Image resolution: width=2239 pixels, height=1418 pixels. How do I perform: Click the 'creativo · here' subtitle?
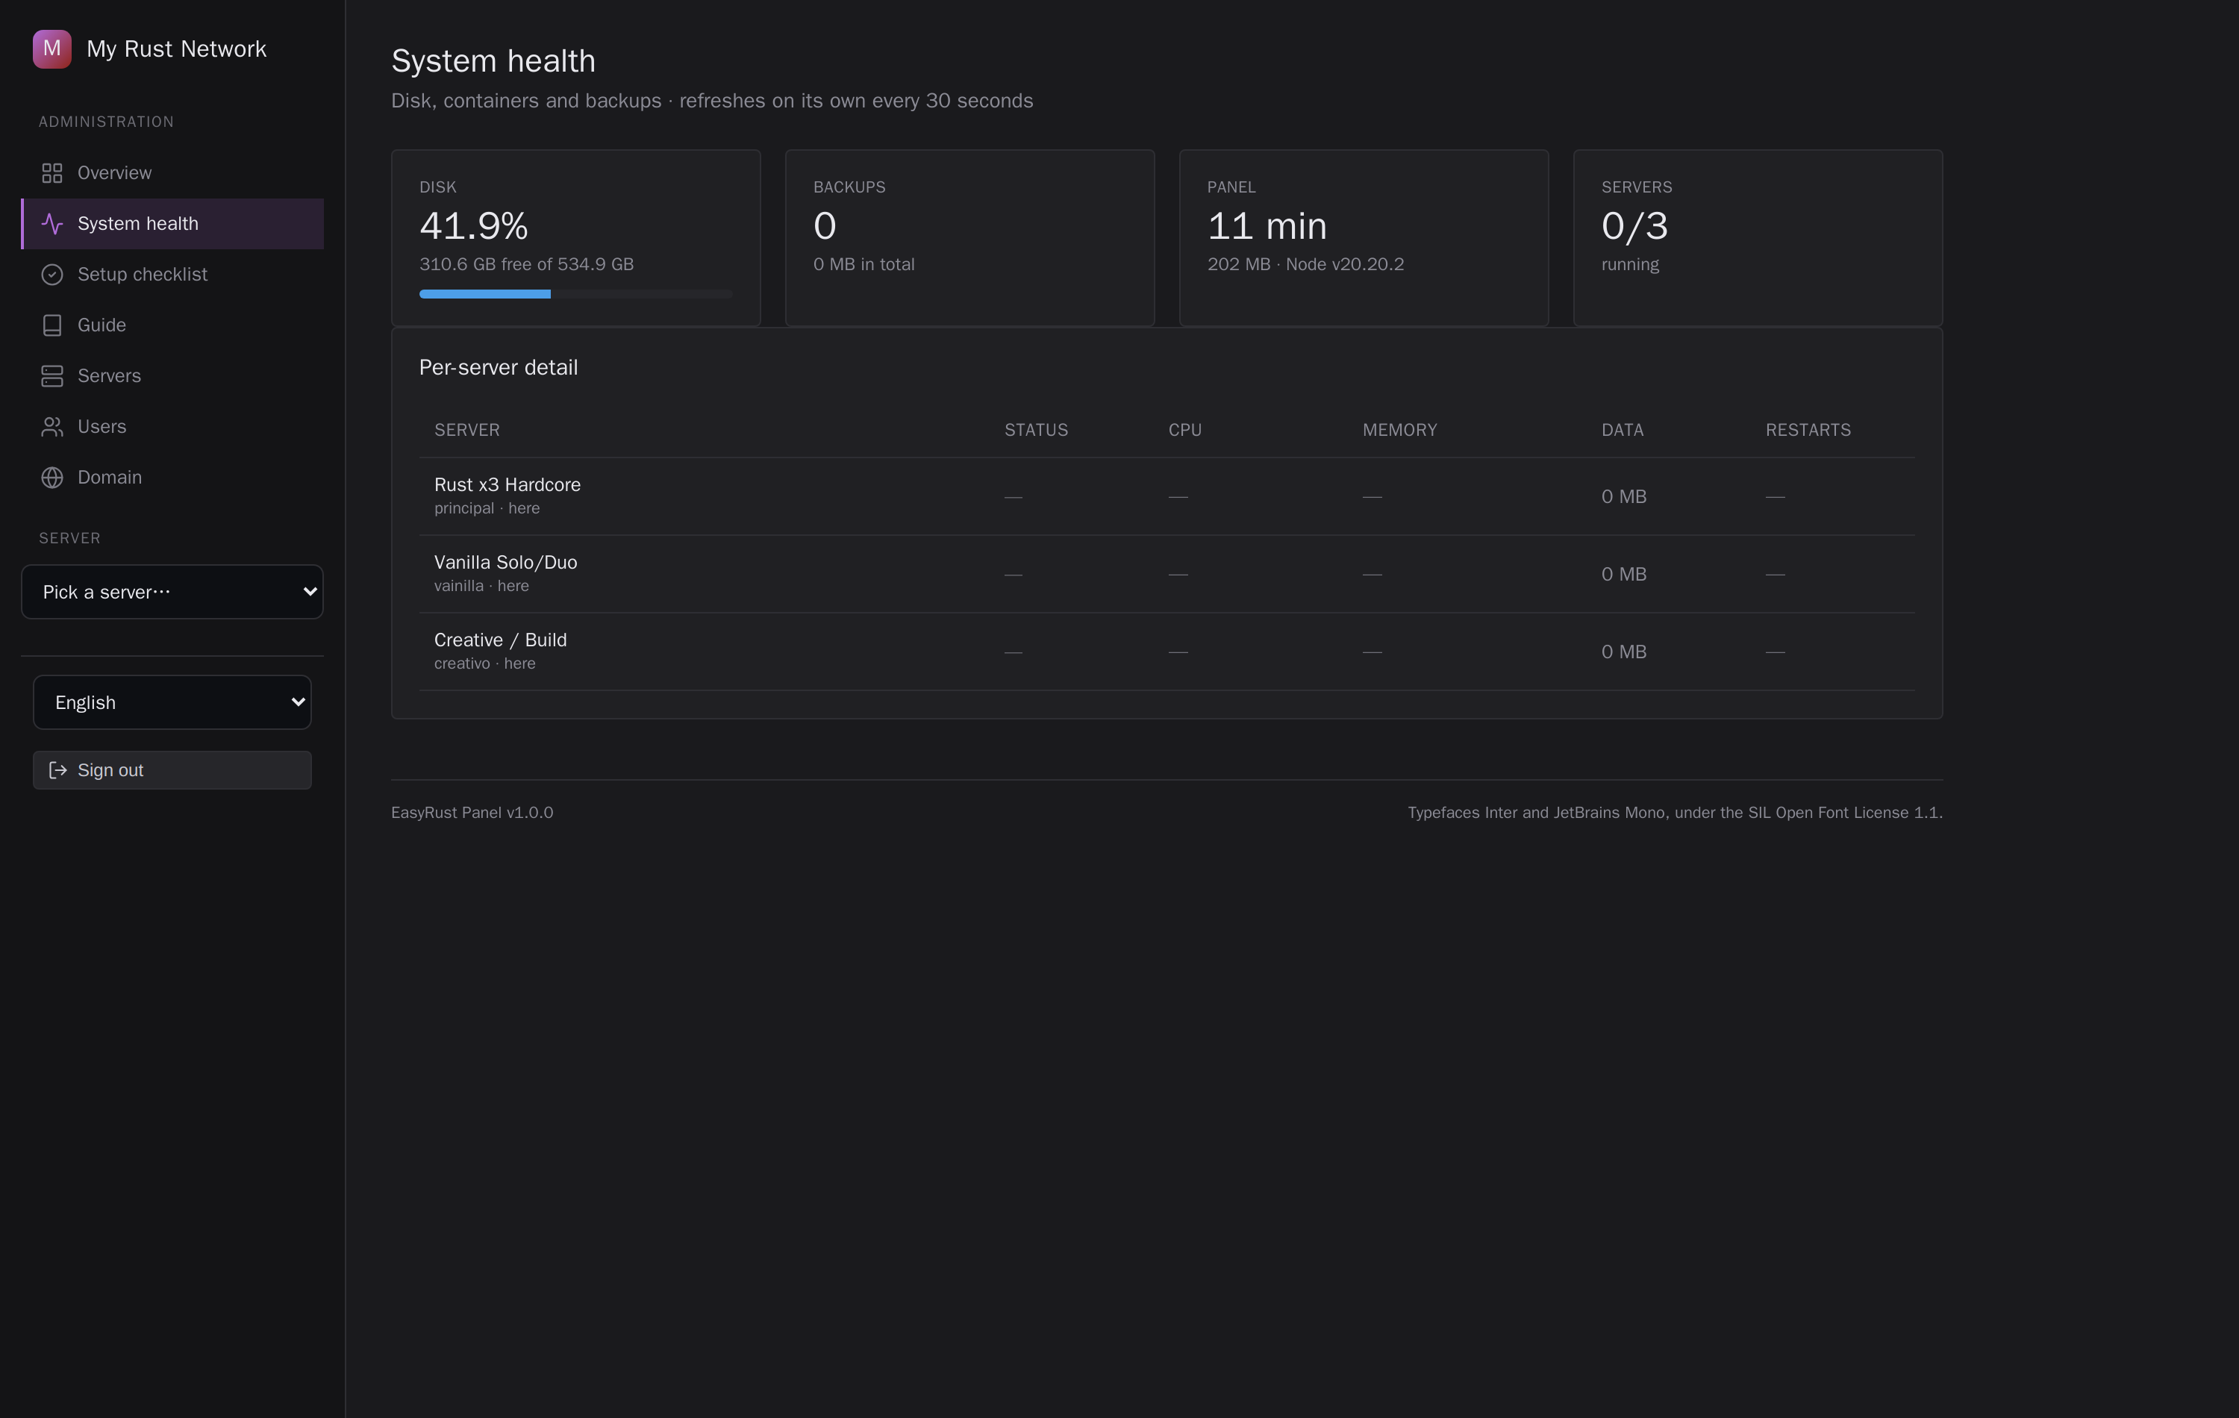[484, 664]
